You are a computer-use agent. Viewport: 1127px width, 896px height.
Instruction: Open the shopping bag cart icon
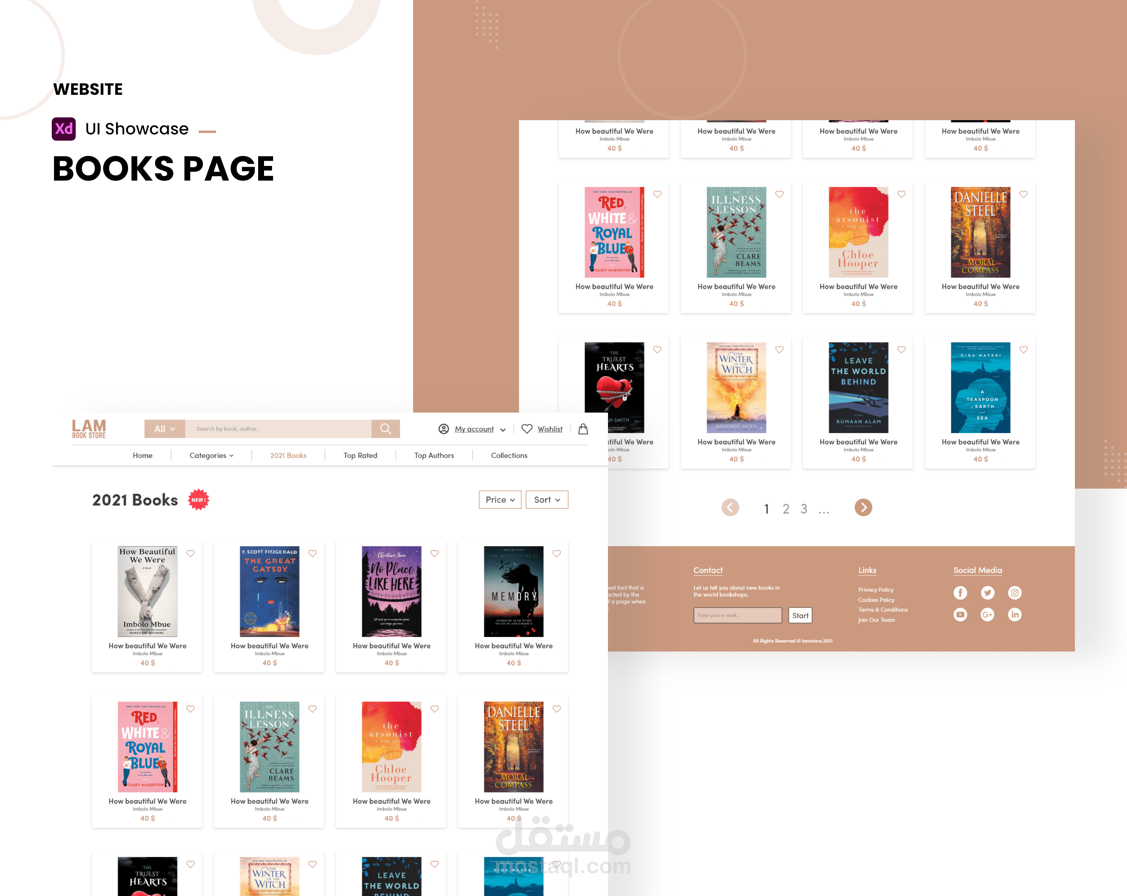583,429
